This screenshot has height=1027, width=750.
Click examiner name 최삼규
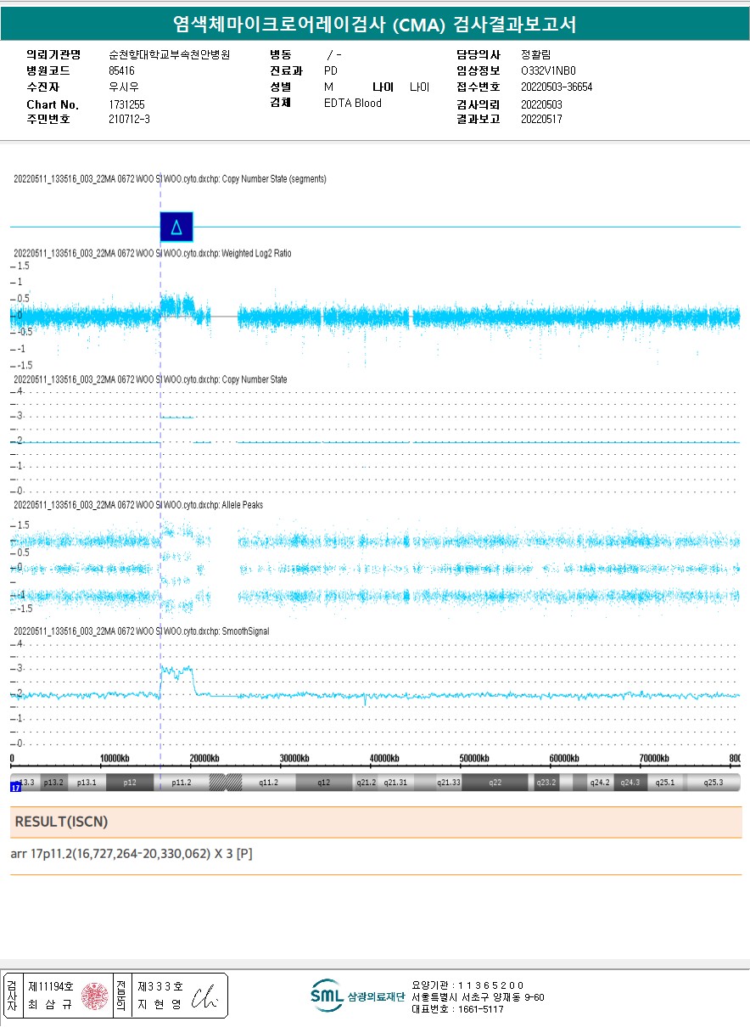(x=51, y=1005)
